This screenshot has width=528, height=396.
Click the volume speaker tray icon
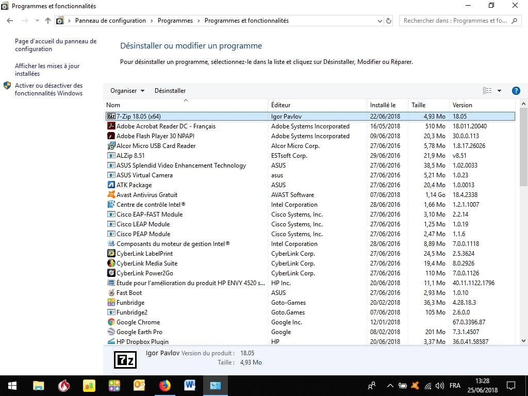[x=439, y=386]
